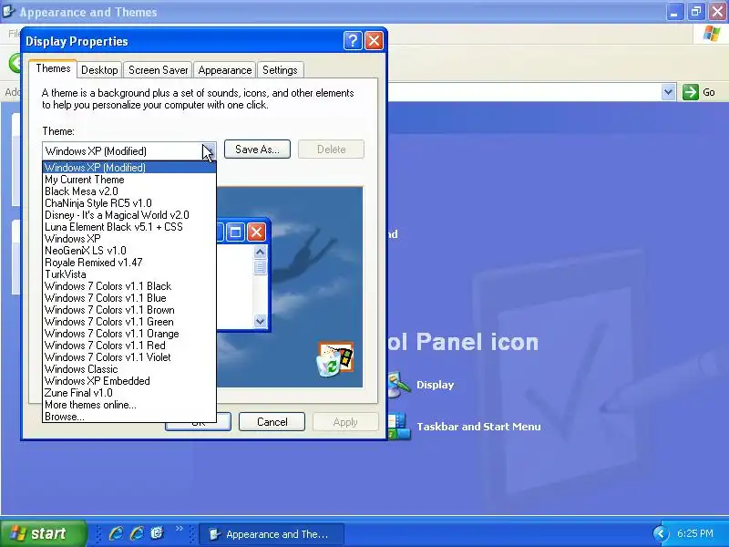Image resolution: width=729 pixels, height=547 pixels.
Task: Open the Settings tab
Action: (x=280, y=70)
